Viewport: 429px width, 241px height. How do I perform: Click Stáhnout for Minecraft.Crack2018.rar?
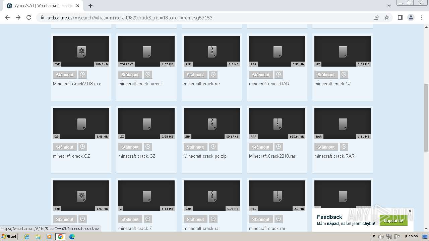tap(261, 147)
